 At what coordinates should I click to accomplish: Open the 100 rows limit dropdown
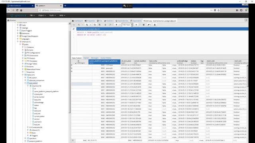[x=127, y=25]
